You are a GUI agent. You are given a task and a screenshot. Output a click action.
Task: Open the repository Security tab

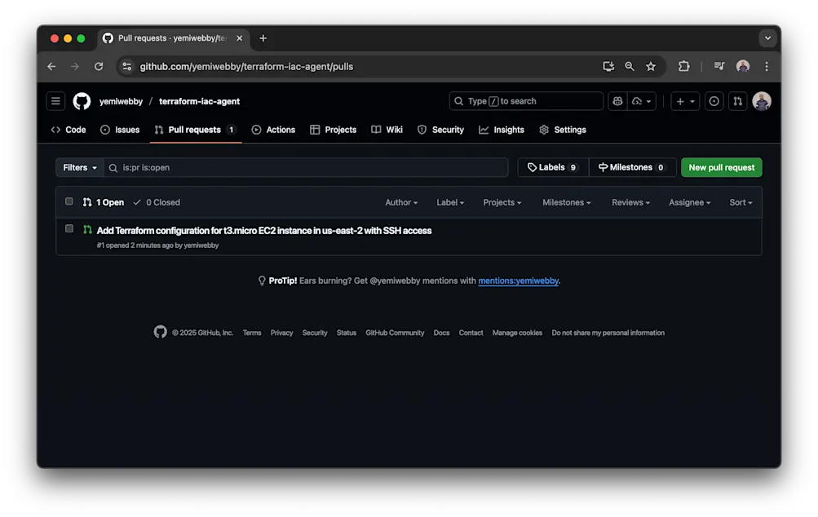pos(441,130)
